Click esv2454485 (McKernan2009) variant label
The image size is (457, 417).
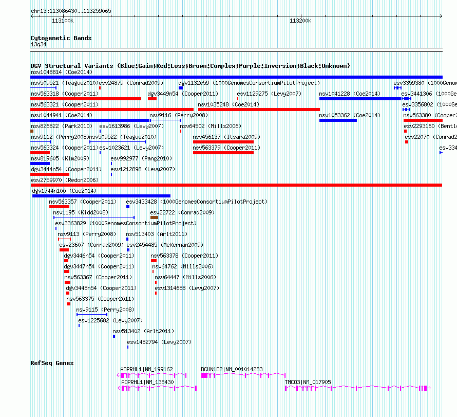(x=165, y=245)
